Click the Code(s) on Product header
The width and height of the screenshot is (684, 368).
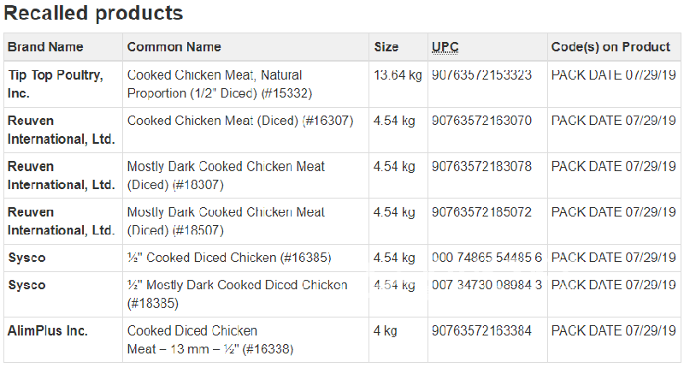[x=610, y=47]
